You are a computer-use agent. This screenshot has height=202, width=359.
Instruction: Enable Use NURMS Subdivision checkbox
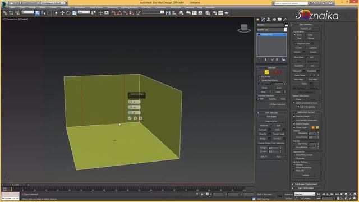(x=294, y=120)
